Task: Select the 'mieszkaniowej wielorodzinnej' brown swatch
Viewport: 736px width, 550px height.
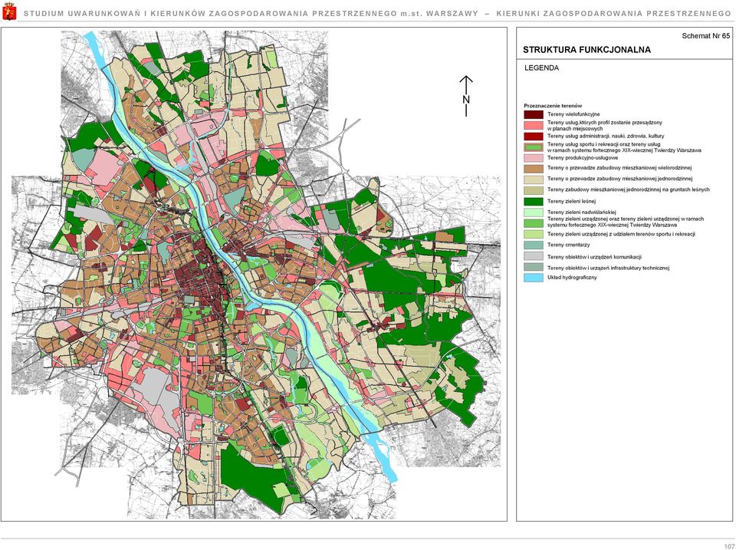Action: coord(534,168)
